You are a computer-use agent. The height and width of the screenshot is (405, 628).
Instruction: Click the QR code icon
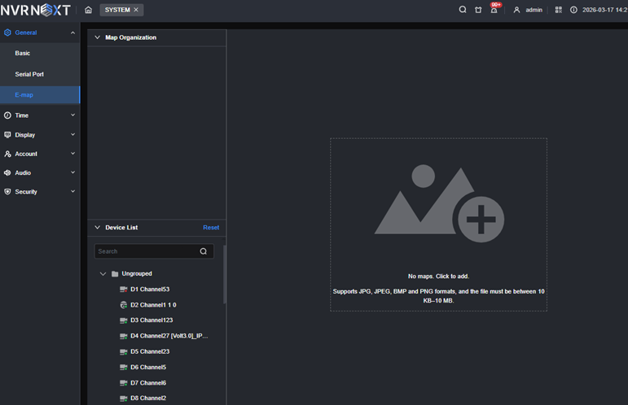click(x=559, y=10)
